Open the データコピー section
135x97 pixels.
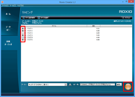coord(8,28)
